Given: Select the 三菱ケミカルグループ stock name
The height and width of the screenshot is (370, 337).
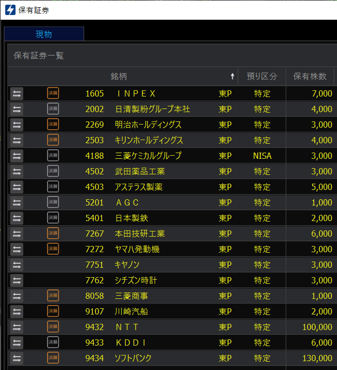Looking at the screenshot, I should [148, 156].
